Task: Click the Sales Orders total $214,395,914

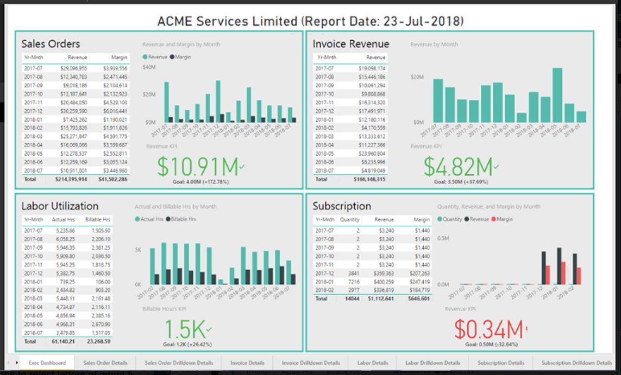Action: [71, 179]
